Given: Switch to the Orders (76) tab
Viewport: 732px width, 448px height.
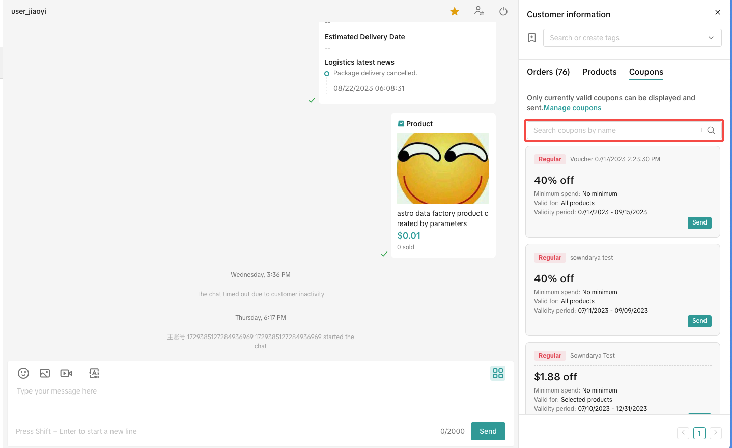Looking at the screenshot, I should pos(548,72).
